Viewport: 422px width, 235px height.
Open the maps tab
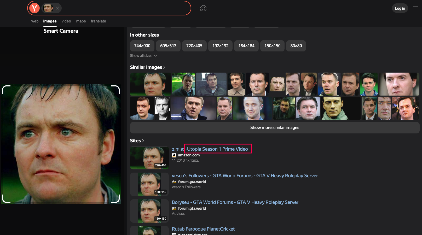tap(81, 21)
